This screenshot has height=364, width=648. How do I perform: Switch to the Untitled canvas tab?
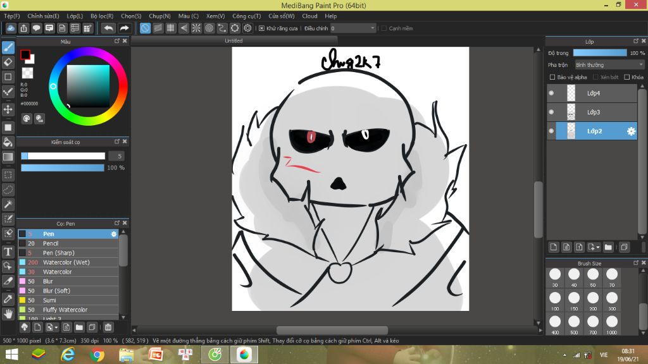coord(234,41)
